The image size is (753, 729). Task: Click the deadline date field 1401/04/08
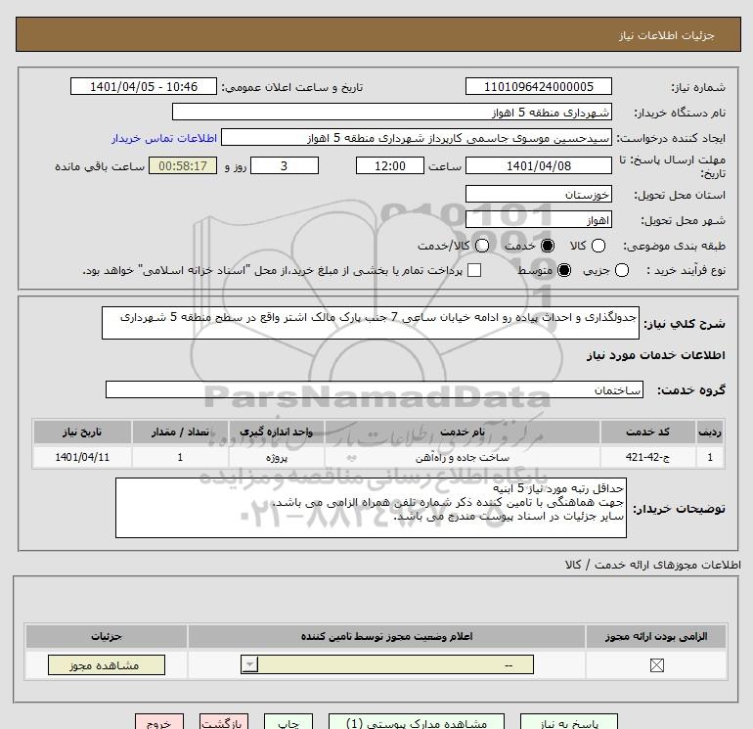[x=538, y=165]
